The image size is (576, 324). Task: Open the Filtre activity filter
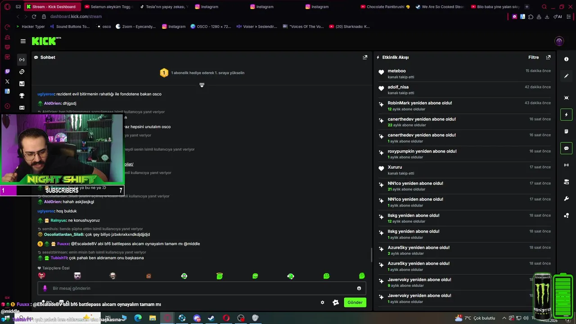pyautogui.click(x=533, y=57)
